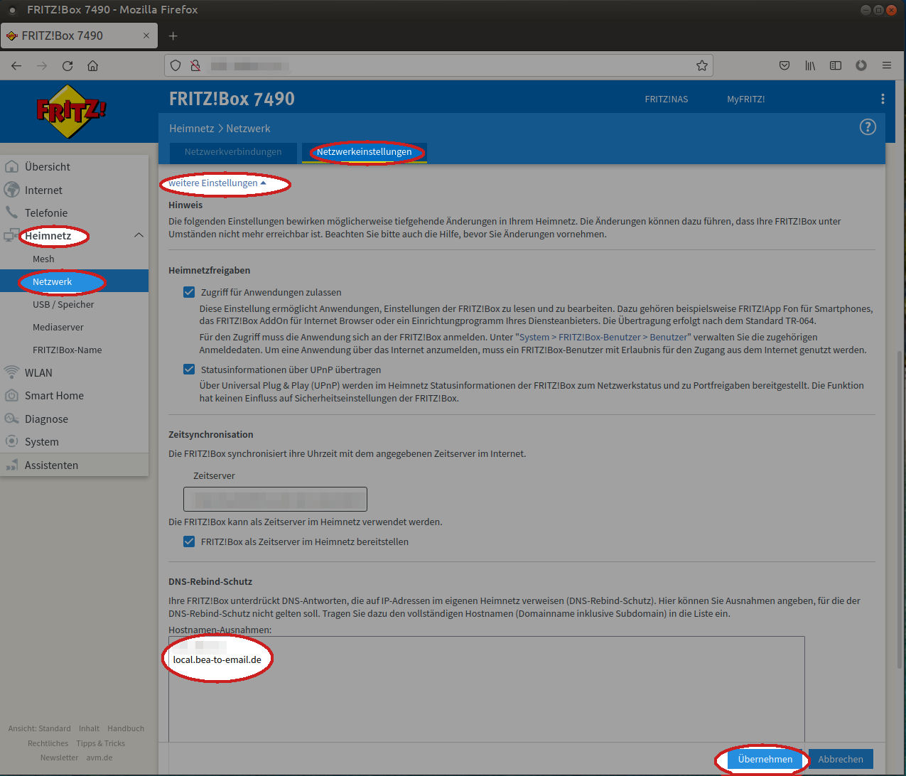Open the Inhalt footer link
Viewport: 906px width, 776px height.
[x=89, y=728]
